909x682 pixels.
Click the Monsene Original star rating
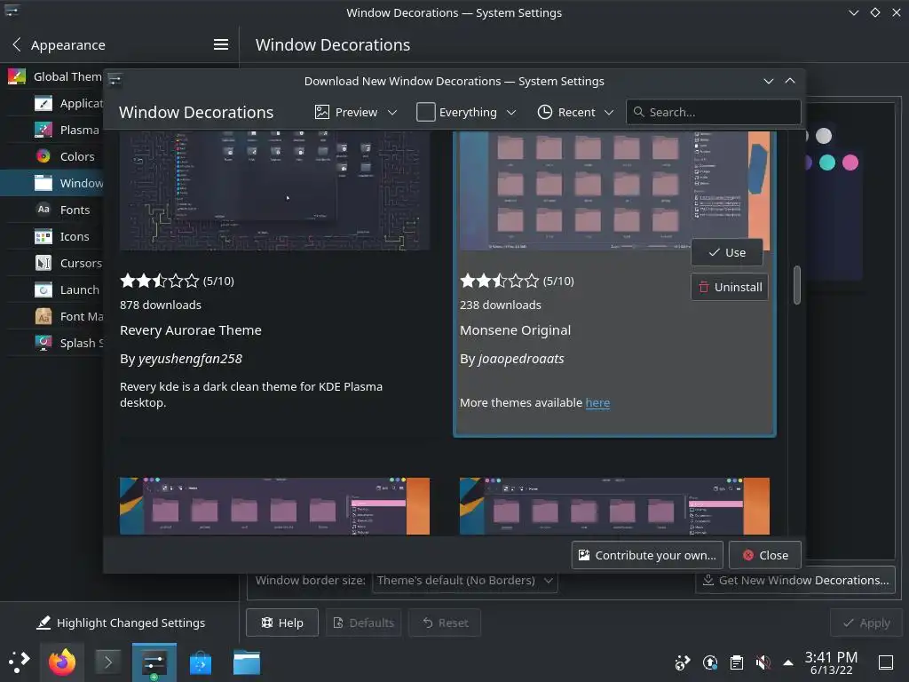pyautogui.click(x=499, y=282)
